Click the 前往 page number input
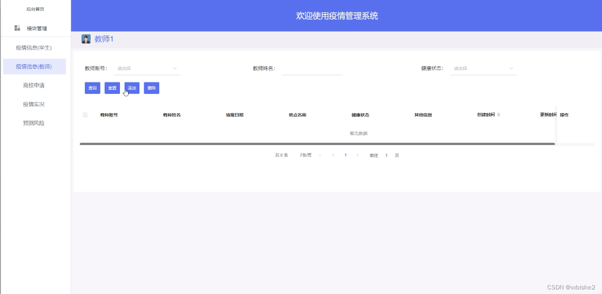This screenshot has height=294, width=602. point(386,155)
